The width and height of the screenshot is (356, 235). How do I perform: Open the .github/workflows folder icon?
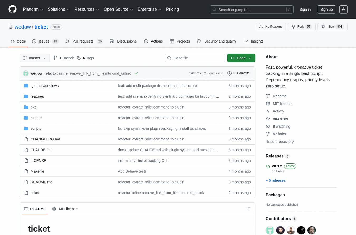(x=26, y=86)
